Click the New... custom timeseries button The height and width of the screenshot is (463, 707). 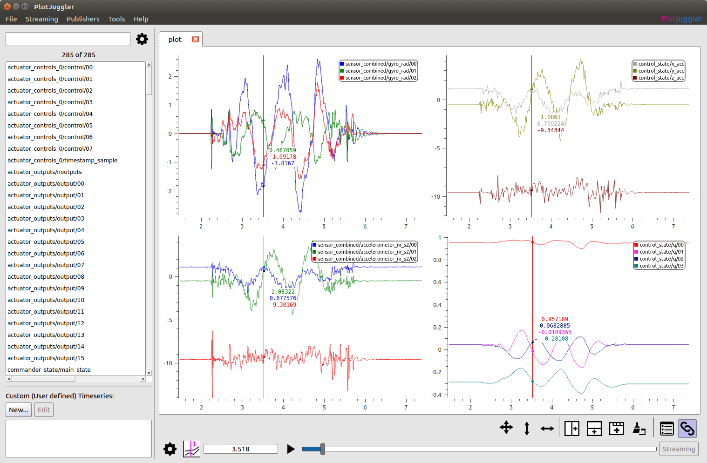tap(19, 410)
